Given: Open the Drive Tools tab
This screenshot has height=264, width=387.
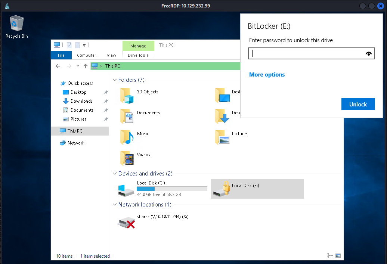Looking at the screenshot, I should (138, 55).
